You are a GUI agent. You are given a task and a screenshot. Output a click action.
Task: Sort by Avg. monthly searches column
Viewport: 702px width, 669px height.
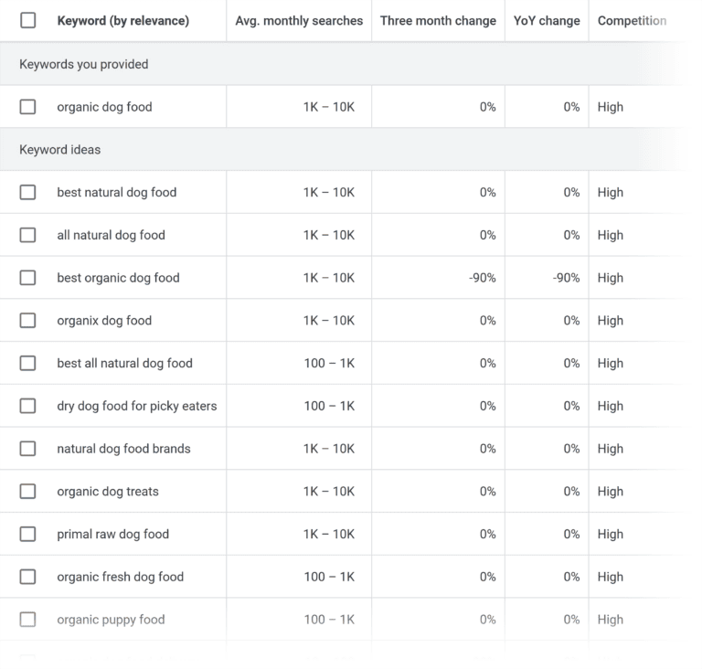point(299,21)
